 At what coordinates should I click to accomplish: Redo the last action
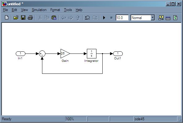(x=95, y=18)
